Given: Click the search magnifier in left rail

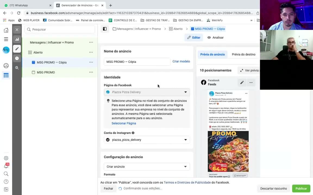Looking at the screenshot, I should (x=6, y=174).
